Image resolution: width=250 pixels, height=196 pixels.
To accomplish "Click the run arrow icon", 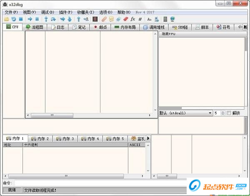I will point(30,19).
